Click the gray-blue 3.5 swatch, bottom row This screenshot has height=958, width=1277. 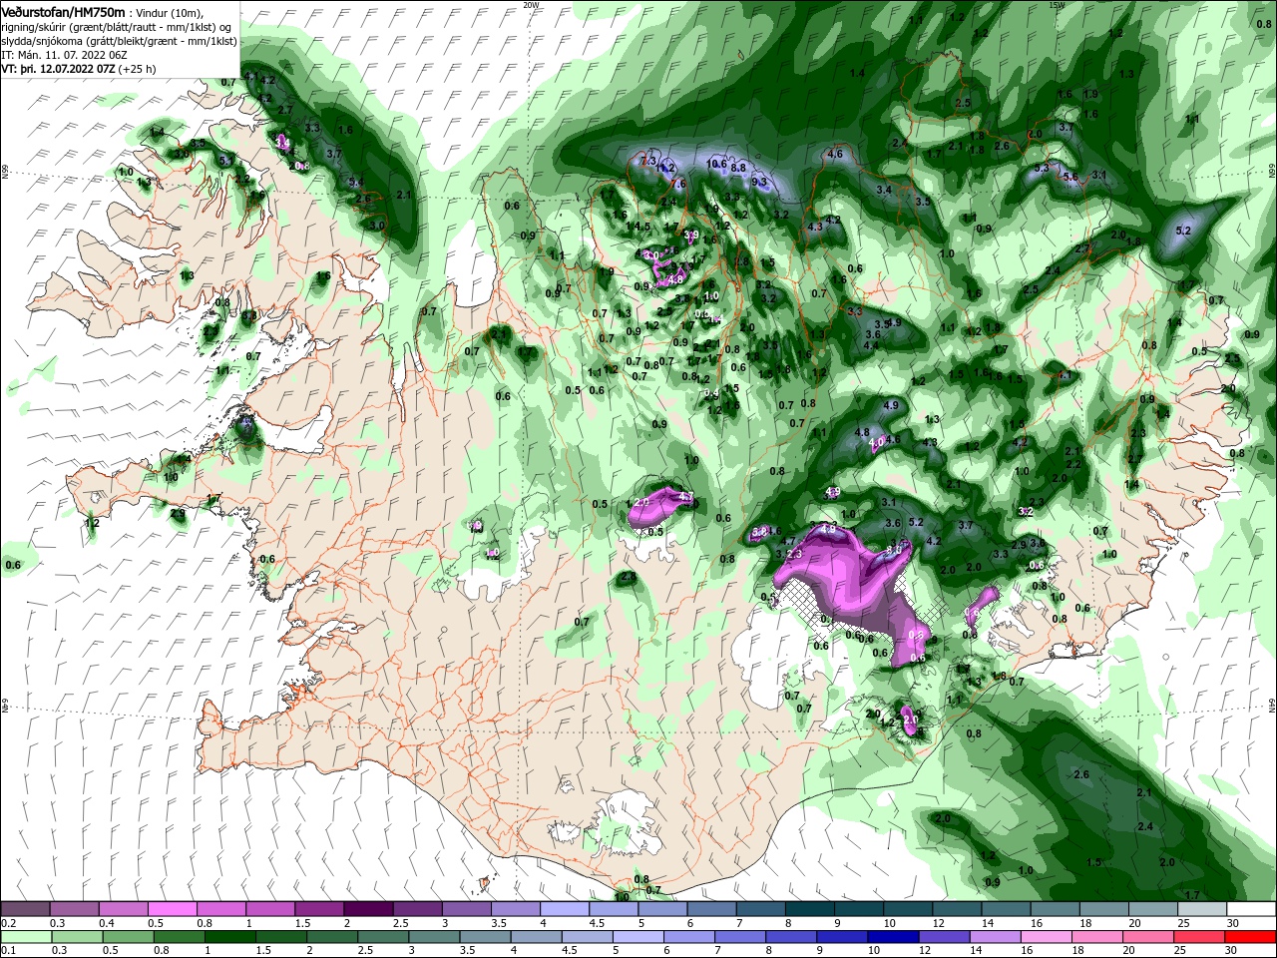[x=485, y=937]
